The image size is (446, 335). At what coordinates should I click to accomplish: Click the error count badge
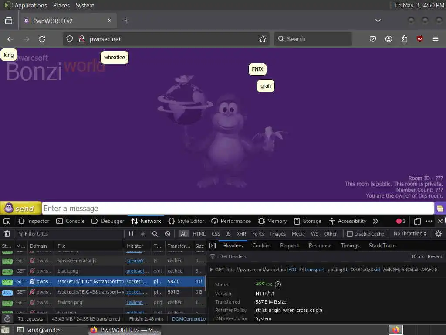[401, 221]
